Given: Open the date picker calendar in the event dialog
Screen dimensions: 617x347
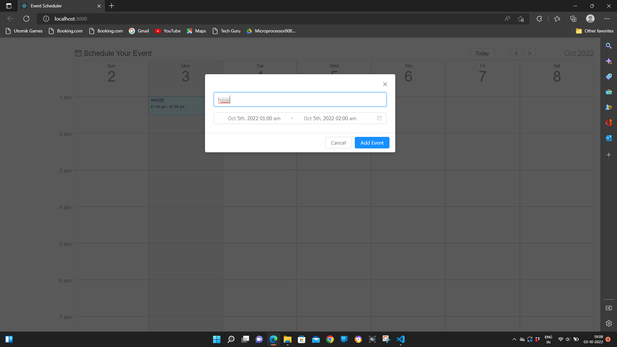Looking at the screenshot, I should click(x=379, y=118).
